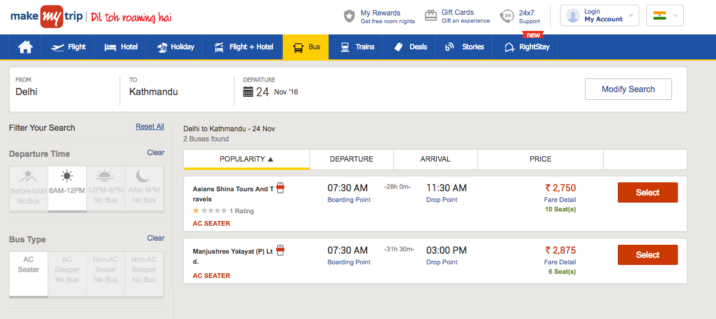This screenshot has width=716, height=319.
Task: Click the 24x7 Support phone icon
Action: tap(506, 16)
